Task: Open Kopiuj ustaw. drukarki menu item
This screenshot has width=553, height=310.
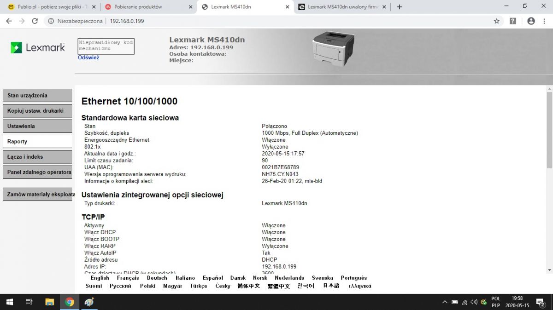Action: coord(38,111)
